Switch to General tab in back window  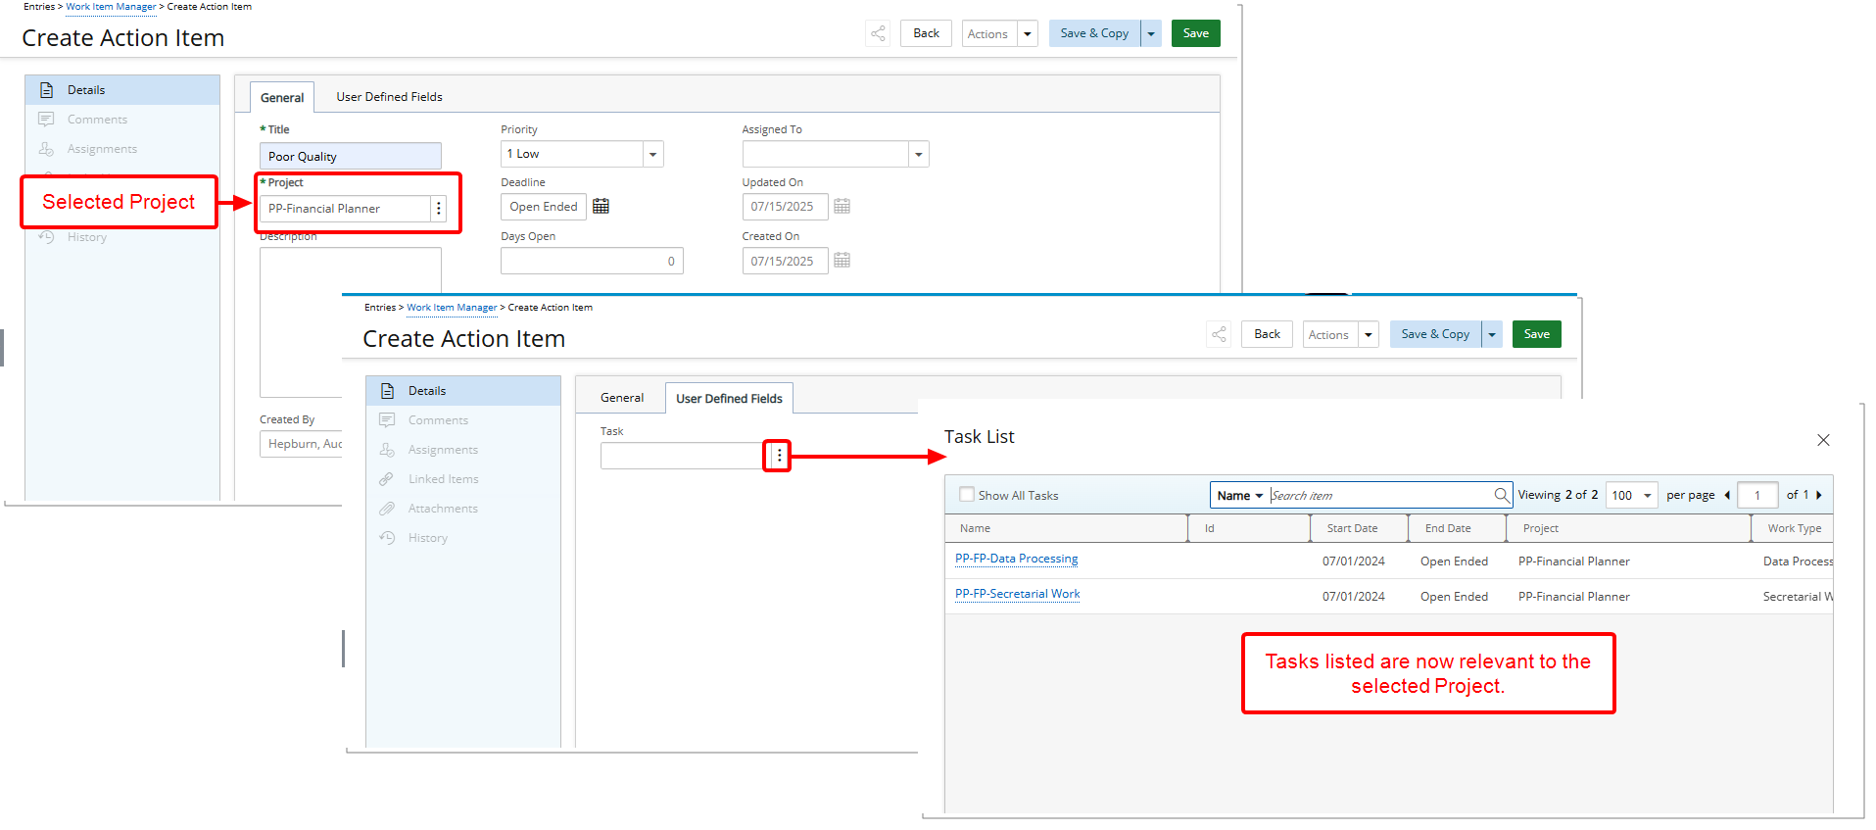click(x=282, y=97)
